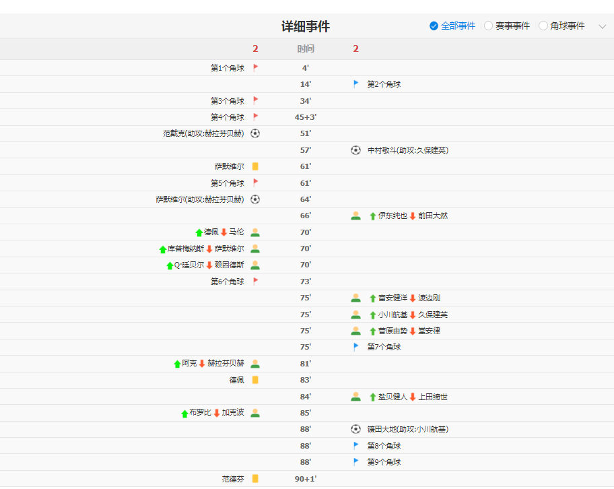The height and width of the screenshot is (489, 614).
Task: Click the player name 马伦
Action: click(x=236, y=232)
